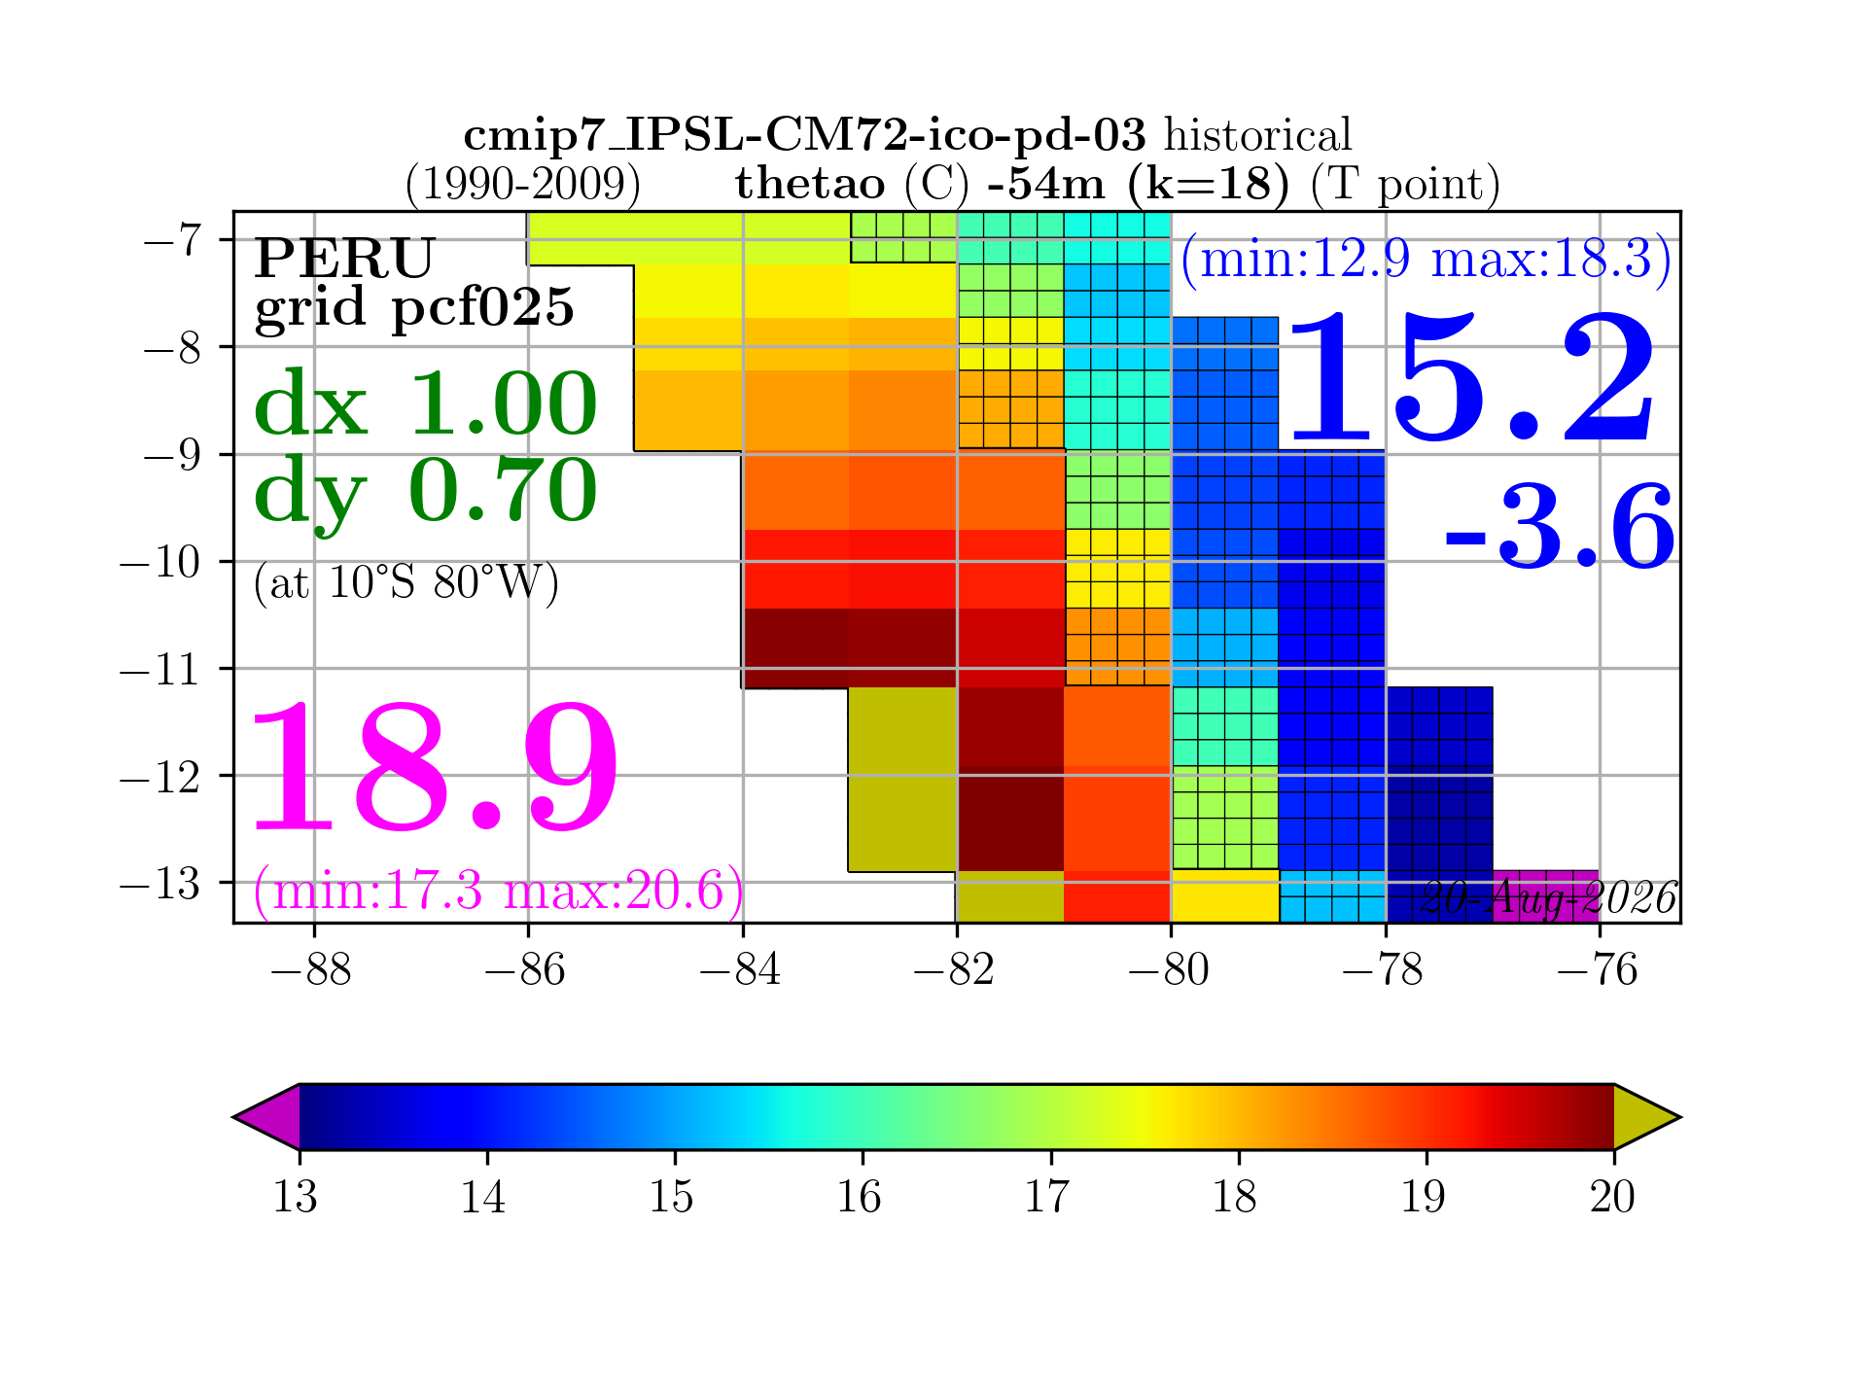Click the blue min:12.9 max:18.3 text
The width and height of the screenshot is (1867, 1400).
(x=1427, y=260)
